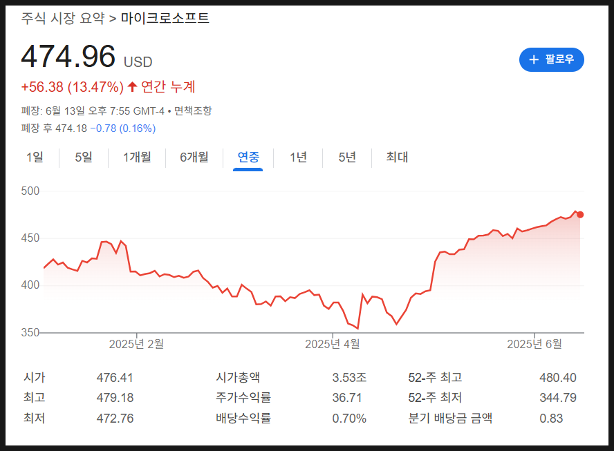
Task: Click the after-hours change −0.78 (0.16%)
Action: pos(122,128)
